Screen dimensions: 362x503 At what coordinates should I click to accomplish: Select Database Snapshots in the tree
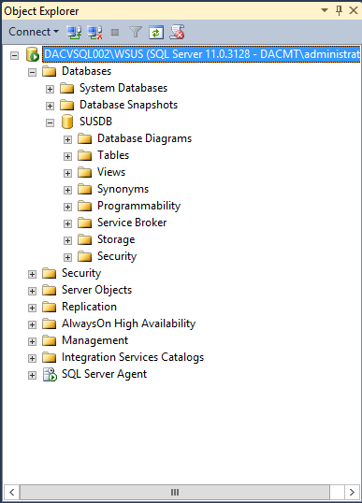tap(128, 105)
